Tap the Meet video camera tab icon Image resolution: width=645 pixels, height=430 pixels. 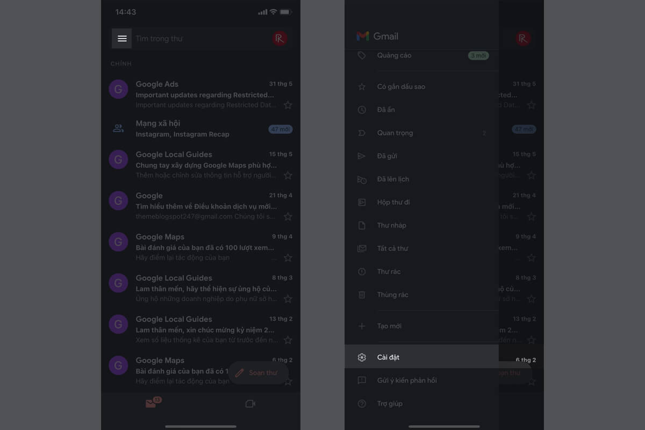[250, 404]
